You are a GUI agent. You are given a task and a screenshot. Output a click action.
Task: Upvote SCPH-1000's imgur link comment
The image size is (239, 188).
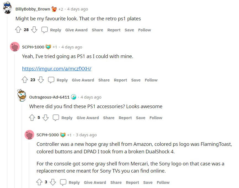25,80
